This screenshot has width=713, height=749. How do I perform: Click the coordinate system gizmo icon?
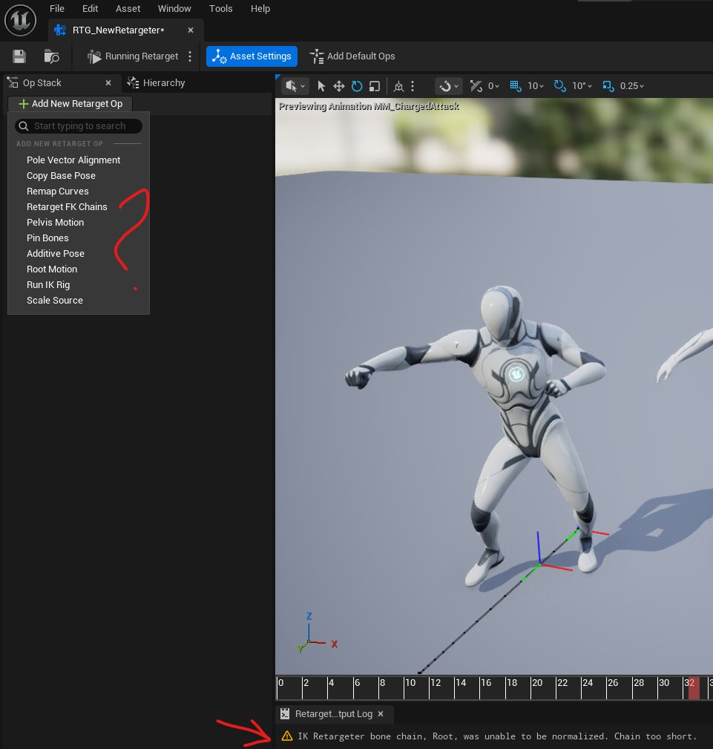click(x=398, y=86)
